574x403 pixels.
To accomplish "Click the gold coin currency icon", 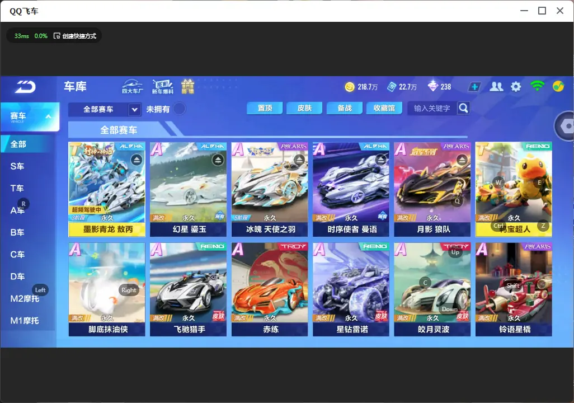I will coord(350,87).
